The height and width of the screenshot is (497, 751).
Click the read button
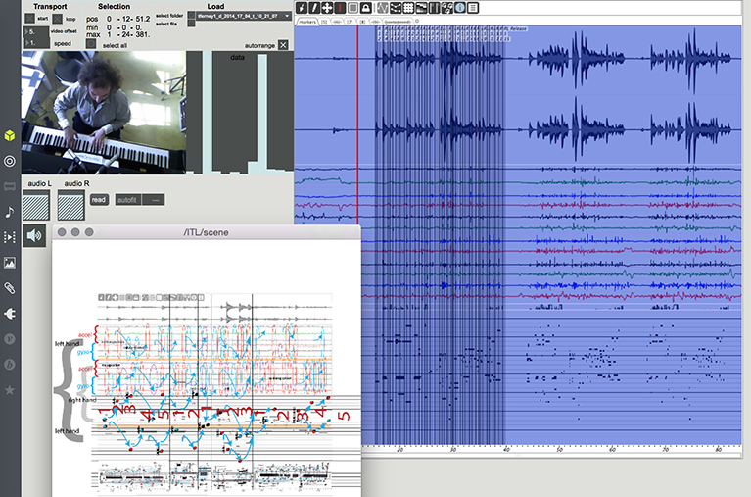tap(99, 200)
